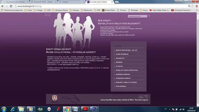Open the taskbar app next to Media Player
Image resolution: width=199 pixels, height=112 pixels.
click(40, 109)
